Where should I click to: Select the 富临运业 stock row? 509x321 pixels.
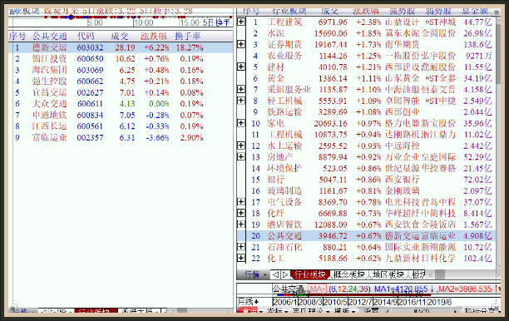tap(121, 137)
